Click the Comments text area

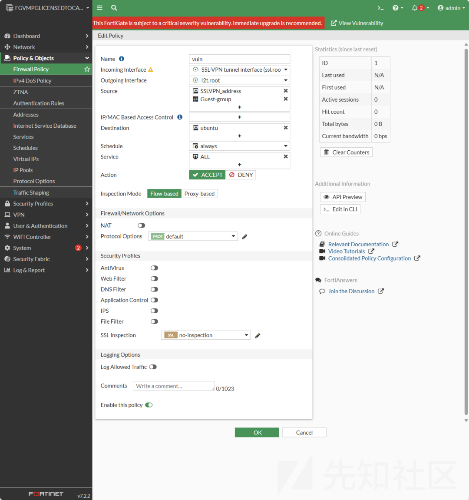pyautogui.click(x=174, y=386)
